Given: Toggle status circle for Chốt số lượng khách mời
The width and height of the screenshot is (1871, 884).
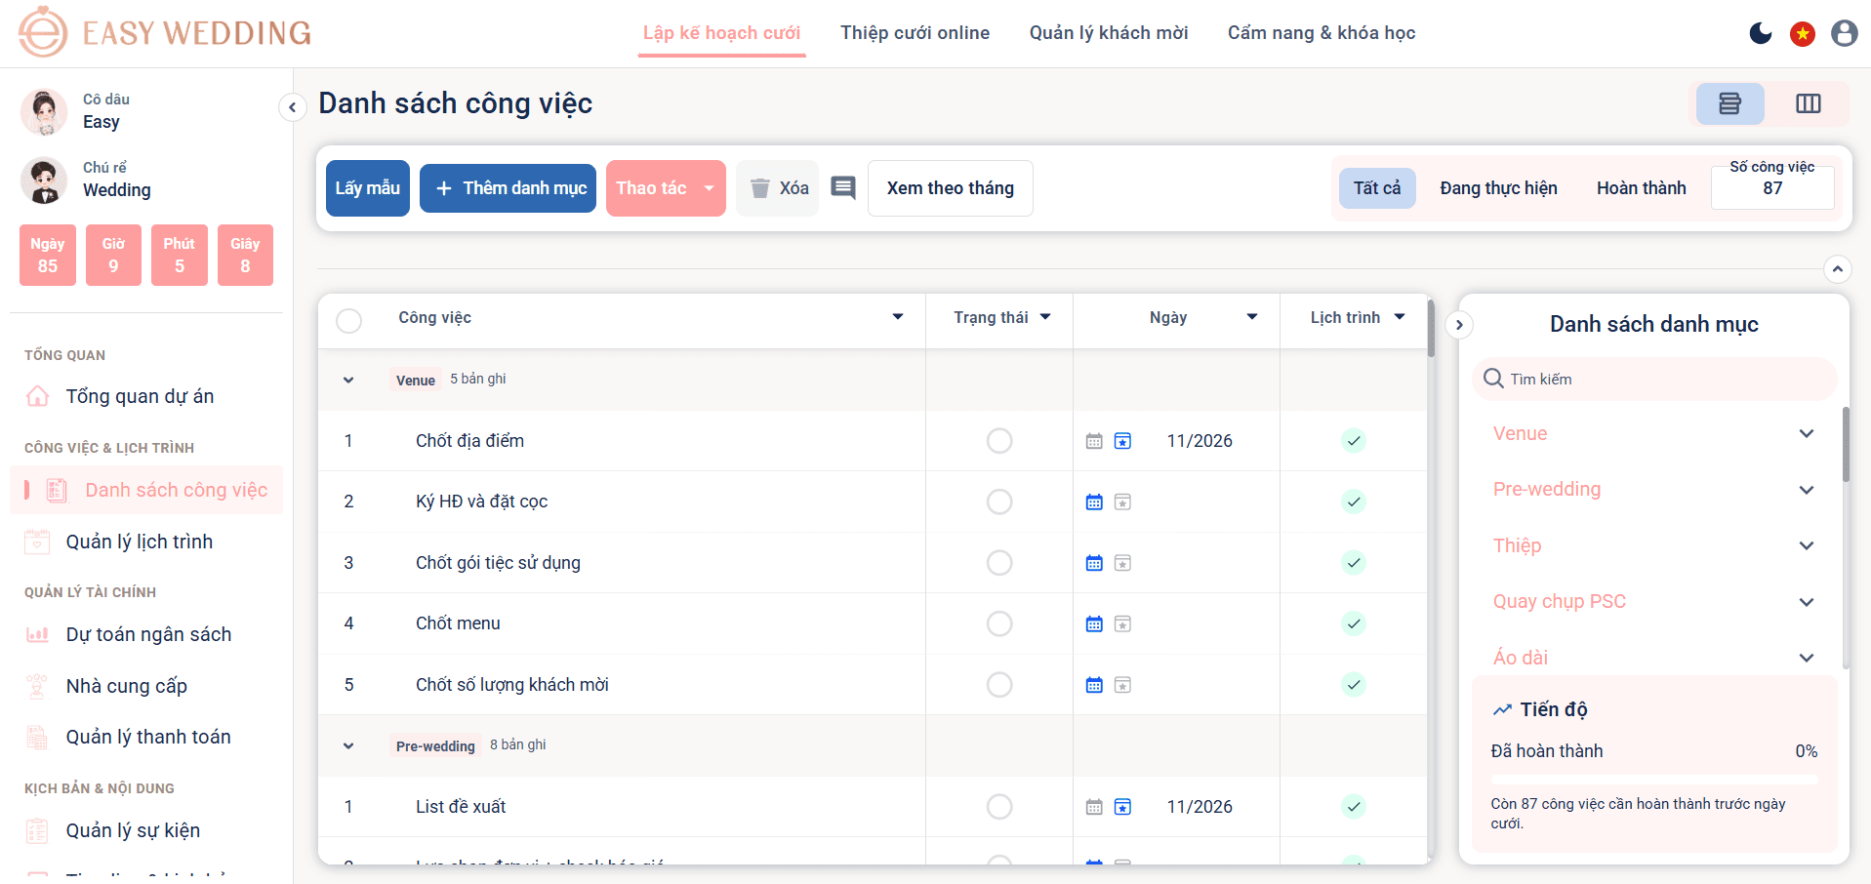Looking at the screenshot, I should pos(999,685).
